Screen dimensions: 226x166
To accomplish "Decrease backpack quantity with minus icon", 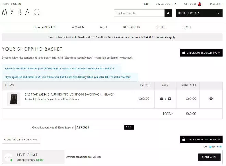I will 162,99.
